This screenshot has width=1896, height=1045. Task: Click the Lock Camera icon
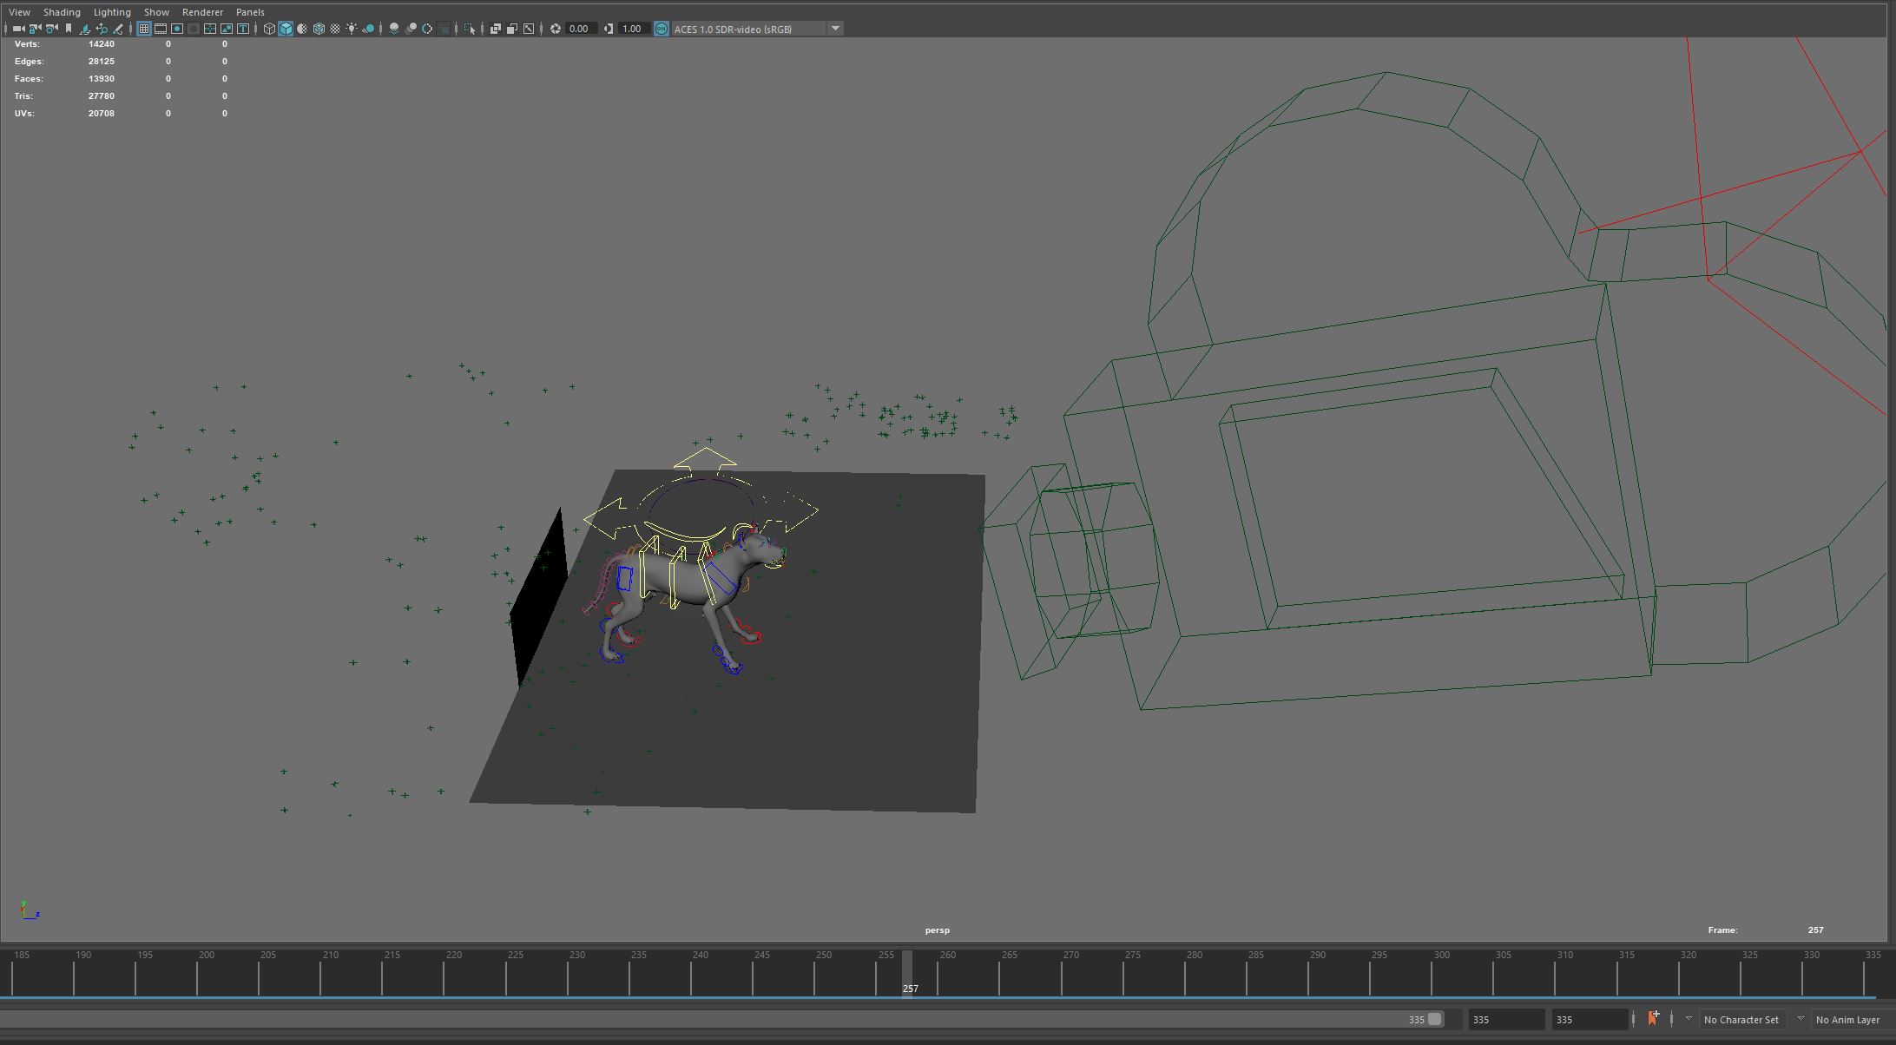click(35, 29)
